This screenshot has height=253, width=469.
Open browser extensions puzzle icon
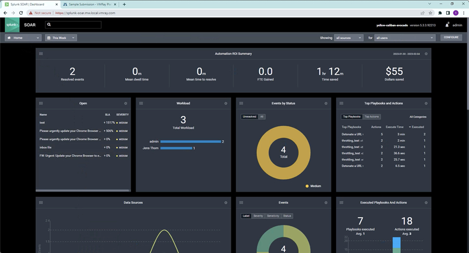(x=440, y=13)
